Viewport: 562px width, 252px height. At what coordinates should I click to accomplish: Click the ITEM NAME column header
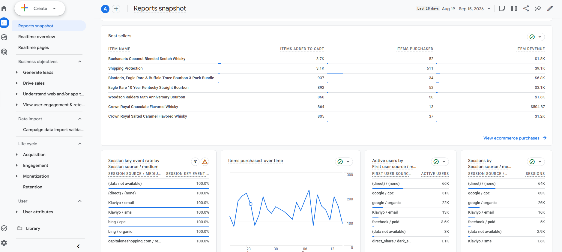point(119,49)
